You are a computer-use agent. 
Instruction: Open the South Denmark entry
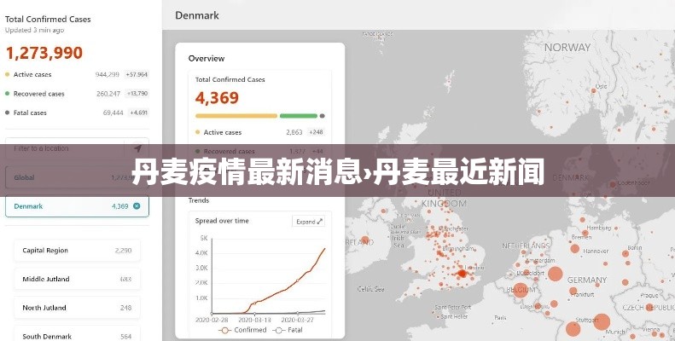[x=77, y=335]
